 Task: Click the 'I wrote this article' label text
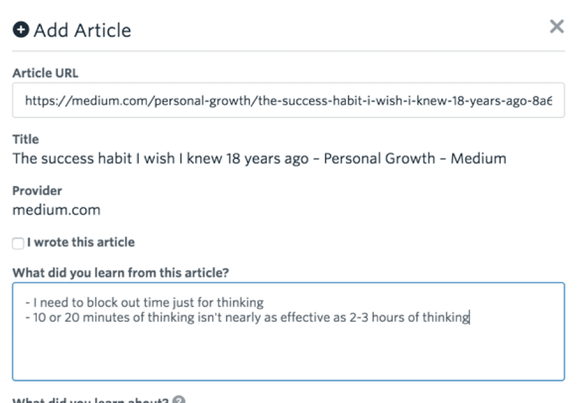point(81,242)
